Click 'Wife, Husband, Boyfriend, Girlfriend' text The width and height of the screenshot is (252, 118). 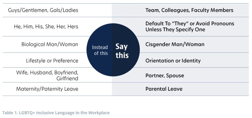[47, 75]
